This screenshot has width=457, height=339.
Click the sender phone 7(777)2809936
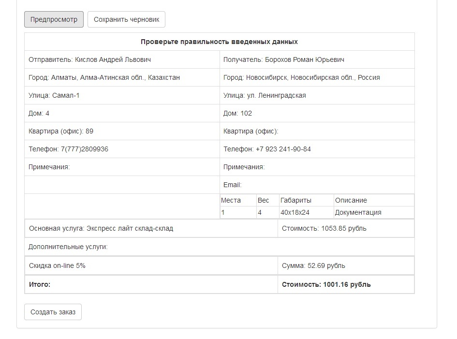[x=69, y=149]
